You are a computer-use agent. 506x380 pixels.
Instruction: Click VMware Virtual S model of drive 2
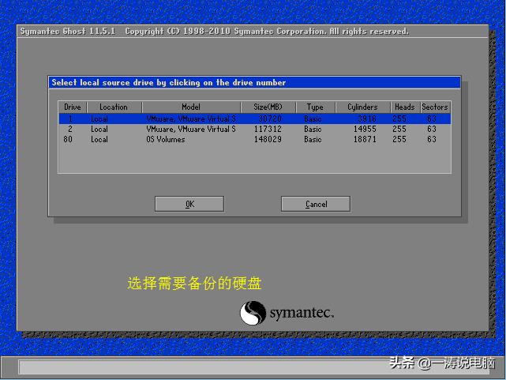click(191, 129)
